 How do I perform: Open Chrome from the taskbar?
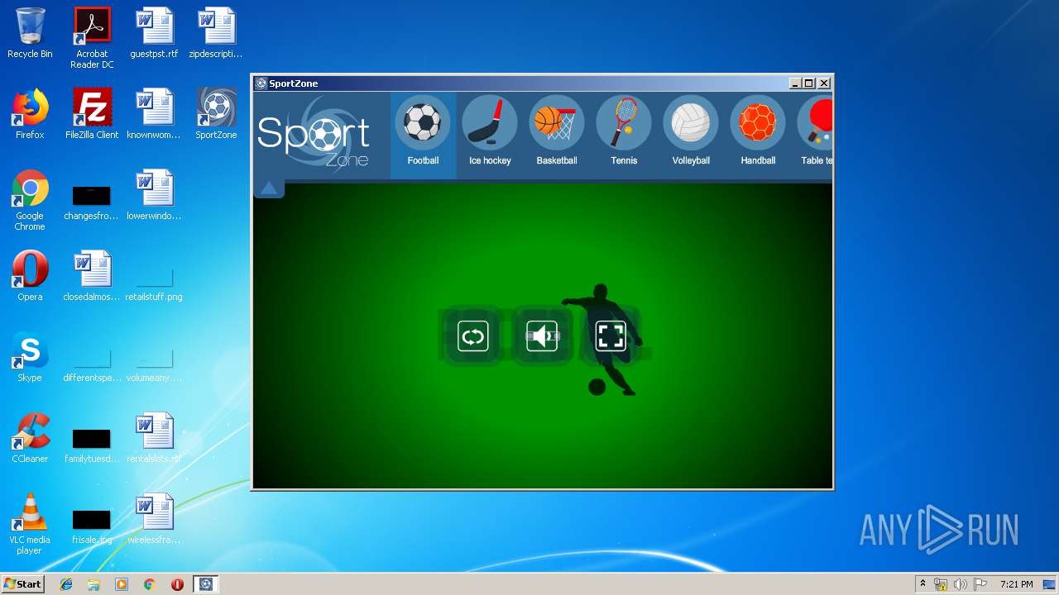[149, 584]
